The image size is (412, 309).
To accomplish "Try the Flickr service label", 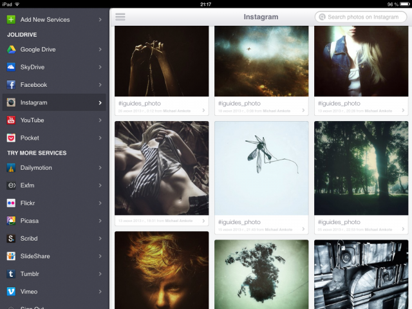I will pyautogui.click(x=28, y=203).
